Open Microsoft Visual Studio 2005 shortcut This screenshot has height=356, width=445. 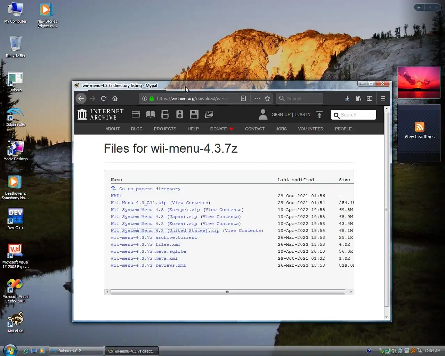click(15, 291)
